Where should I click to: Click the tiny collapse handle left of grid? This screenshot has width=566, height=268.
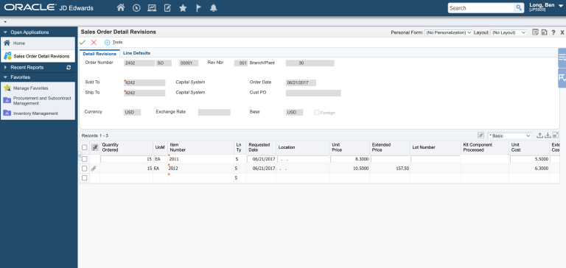(x=80, y=155)
